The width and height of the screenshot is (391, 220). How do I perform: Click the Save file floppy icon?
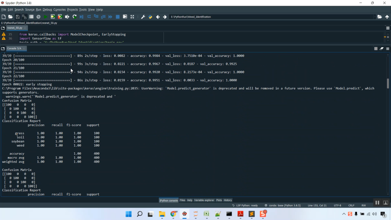pos(17,17)
